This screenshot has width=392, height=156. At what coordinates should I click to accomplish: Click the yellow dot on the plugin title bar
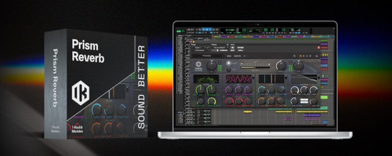[193, 42]
